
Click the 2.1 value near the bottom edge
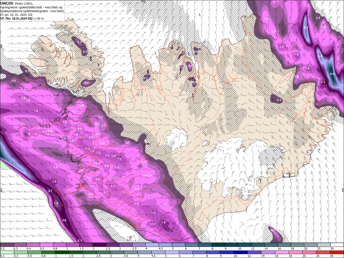(x=80, y=241)
